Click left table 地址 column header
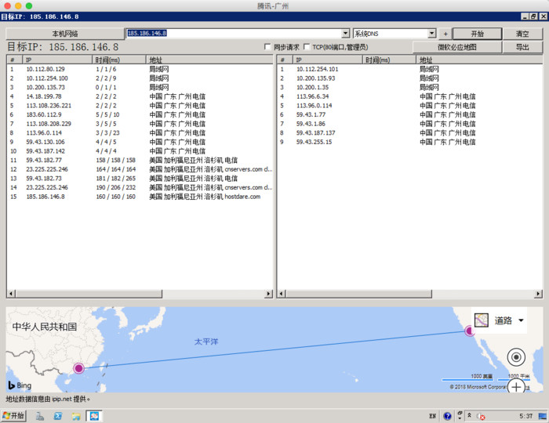This screenshot has width=549, height=423. pyautogui.click(x=209, y=60)
